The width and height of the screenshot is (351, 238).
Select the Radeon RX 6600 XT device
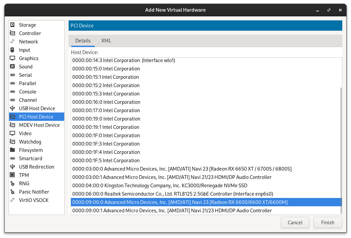206,202
